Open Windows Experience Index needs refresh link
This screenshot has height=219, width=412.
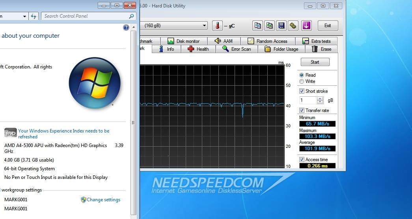[x=63, y=134]
